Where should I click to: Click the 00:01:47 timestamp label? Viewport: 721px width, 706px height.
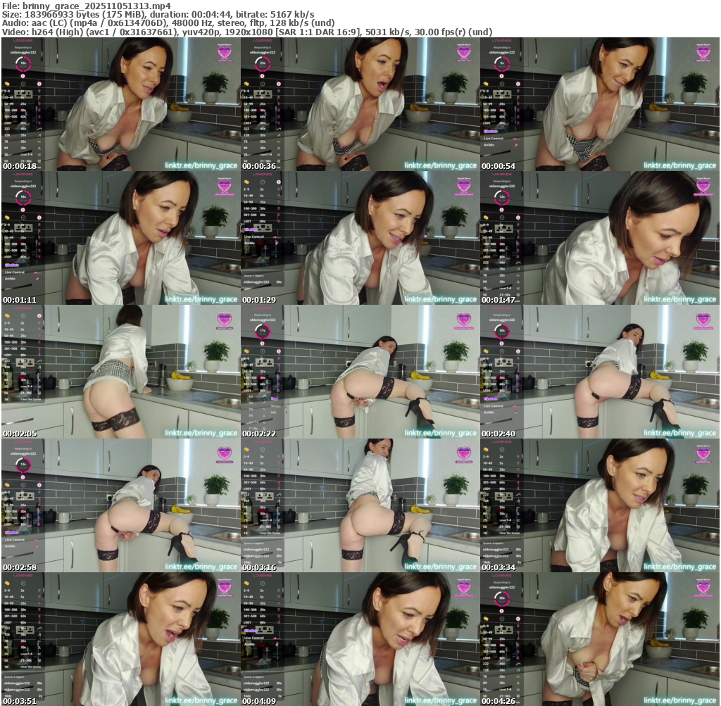click(497, 300)
